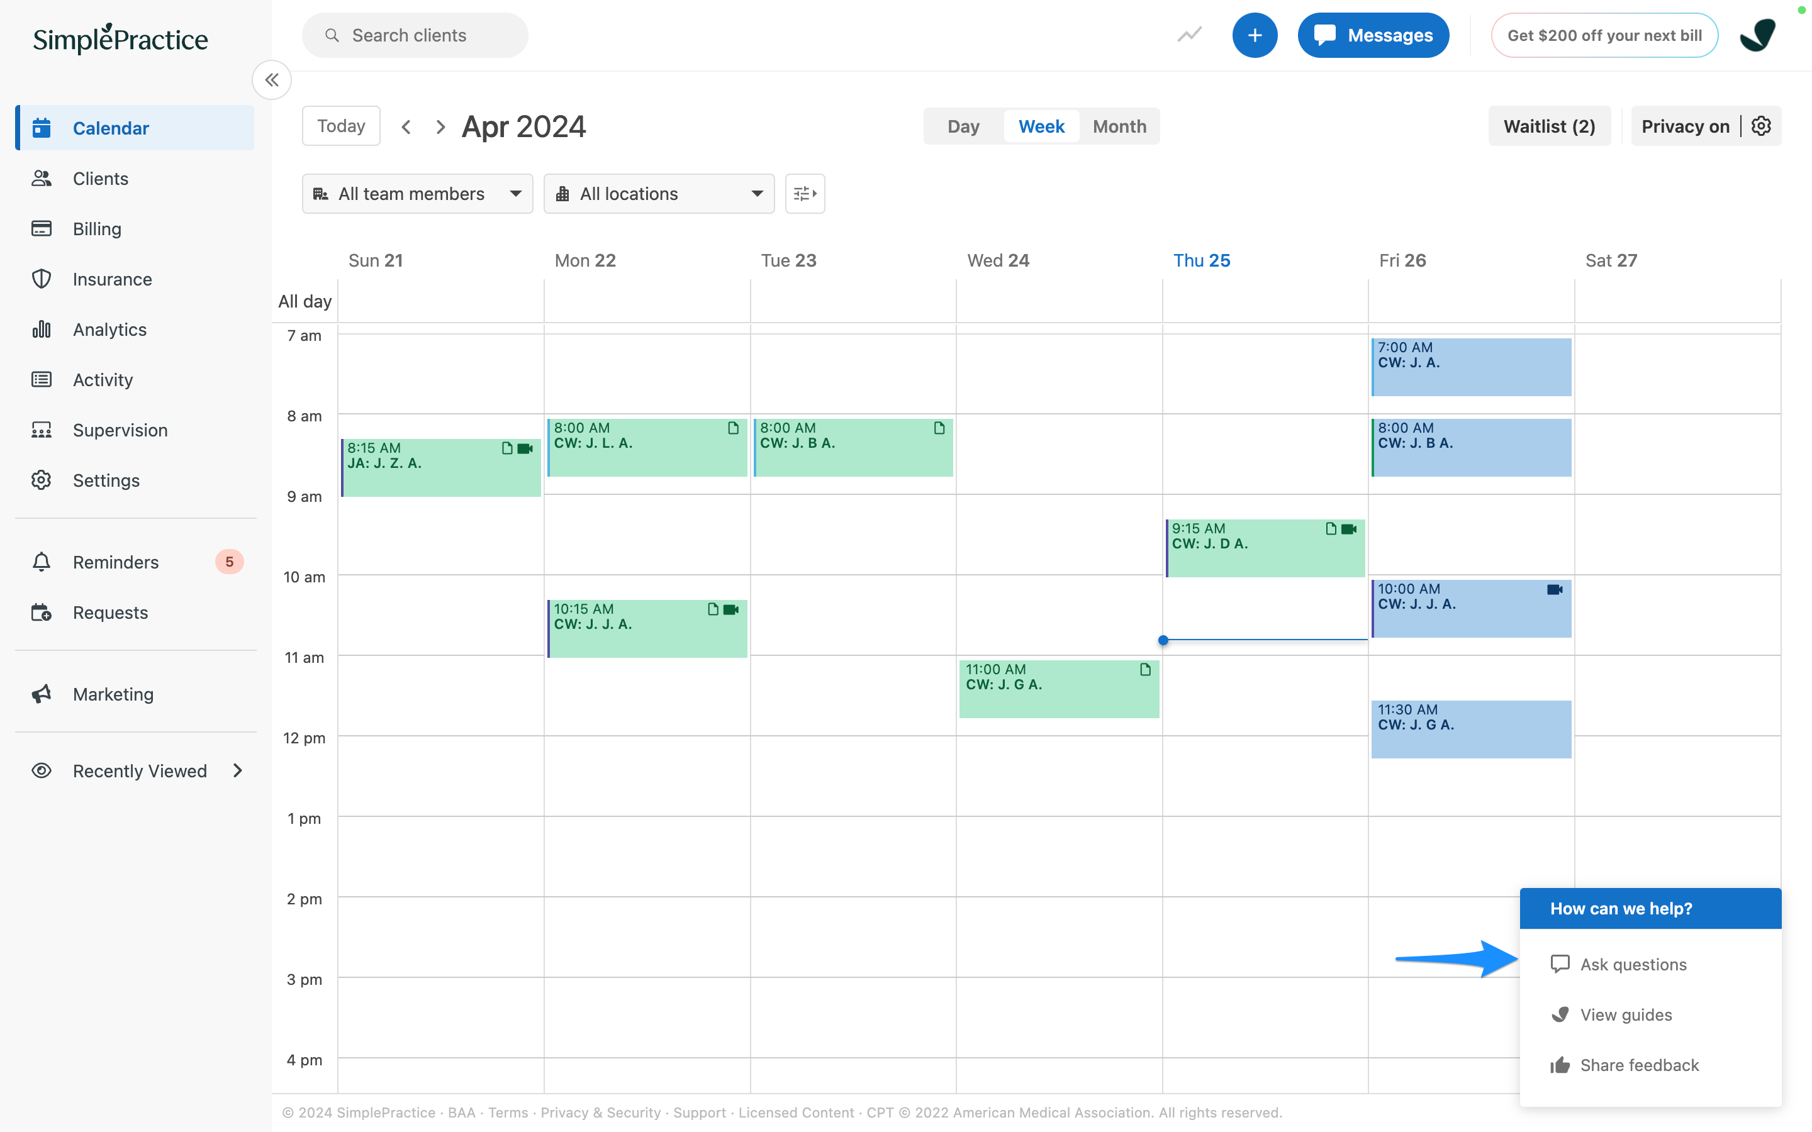Viewport: 1812px width, 1132px height.
Task: Switch calendar to Month view
Action: tap(1119, 126)
